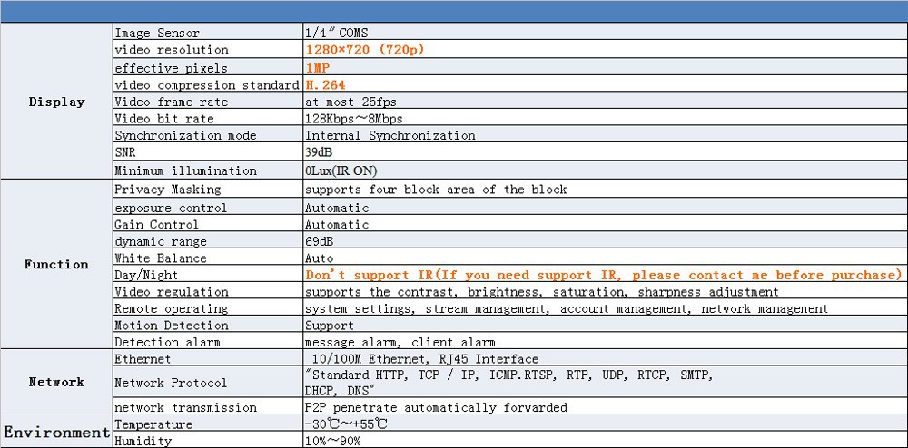The height and width of the screenshot is (448, 908).
Task: Select the '-30℃~+55℃' value
Action: click(346, 424)
